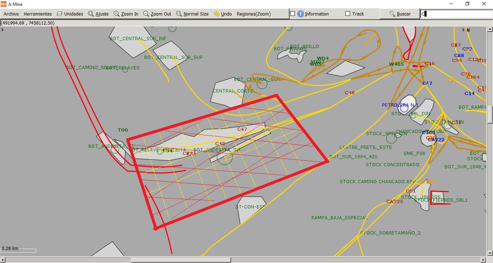Enable the Information checkbox
This screenshot has width=493, height=263.
tap(293, 14)
